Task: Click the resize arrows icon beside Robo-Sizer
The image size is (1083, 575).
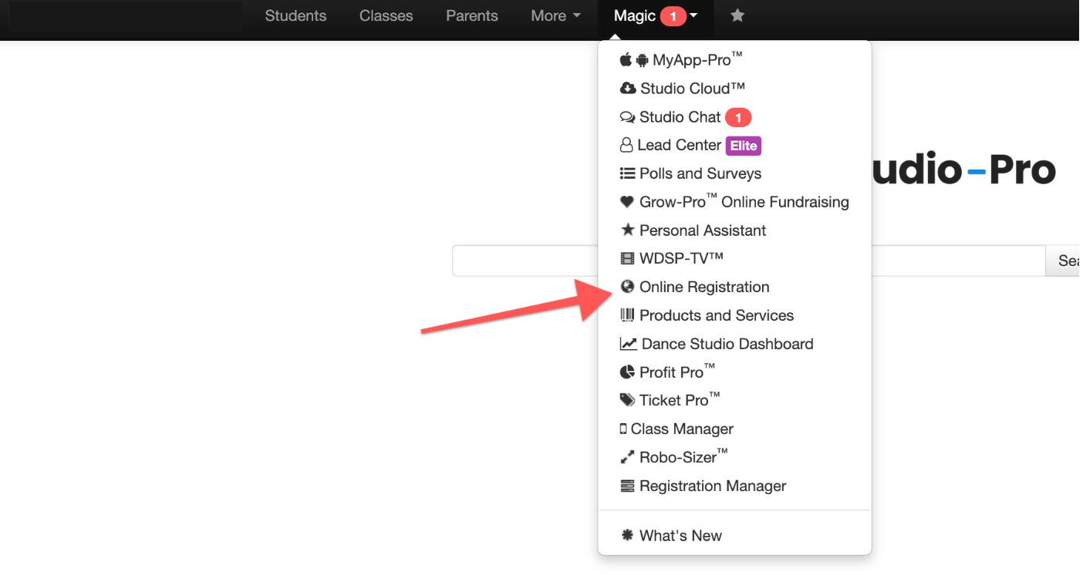Action: click(x=627, y=458)
